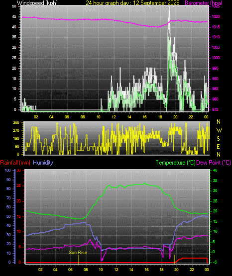Click "270" on the wind direction axis
The image size is (232, 276).
click(x=16, y=131)
